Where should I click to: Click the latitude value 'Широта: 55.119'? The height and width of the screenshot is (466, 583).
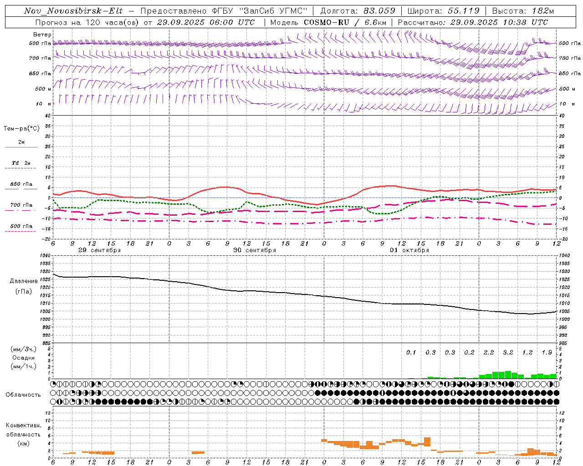pos(443,11)
